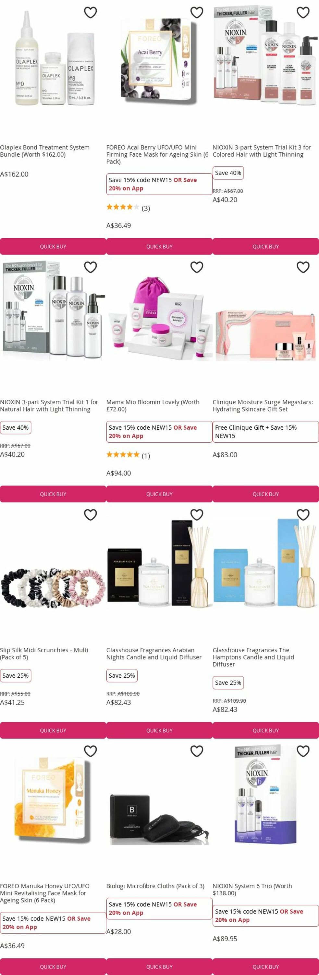This screenshot has width=319, height=975.
Task: Wishlist the Mama Mio Bloomin Lovely set
Action: 197,267
